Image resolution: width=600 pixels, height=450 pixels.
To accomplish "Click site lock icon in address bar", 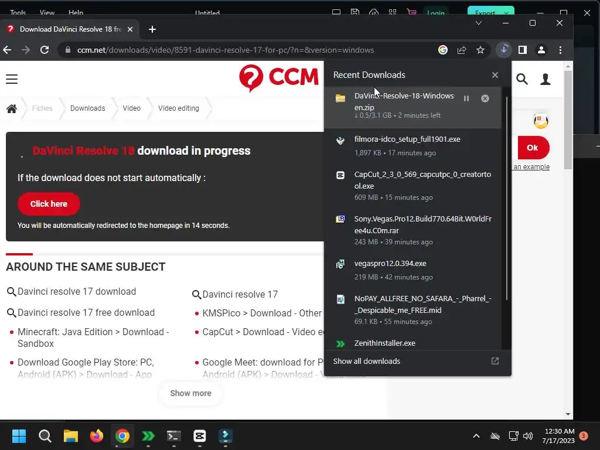I will pos(68,50).
